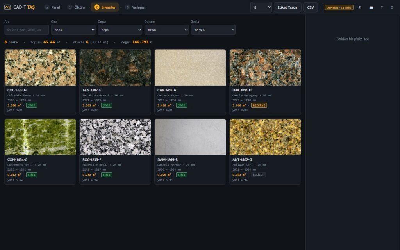
Task: Click the total value 146.793 ₺
Action: tap(142, 42)
